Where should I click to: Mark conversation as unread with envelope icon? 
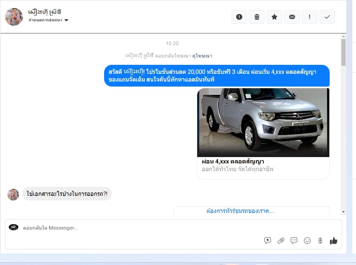[x=292, y=17]
